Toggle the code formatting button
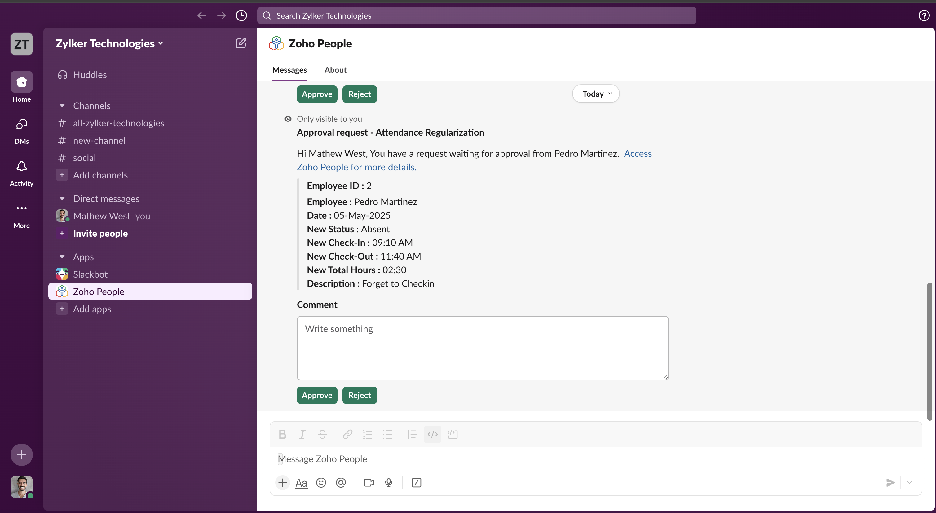Viewport: 936px width, 513px height. click(432, 434)
